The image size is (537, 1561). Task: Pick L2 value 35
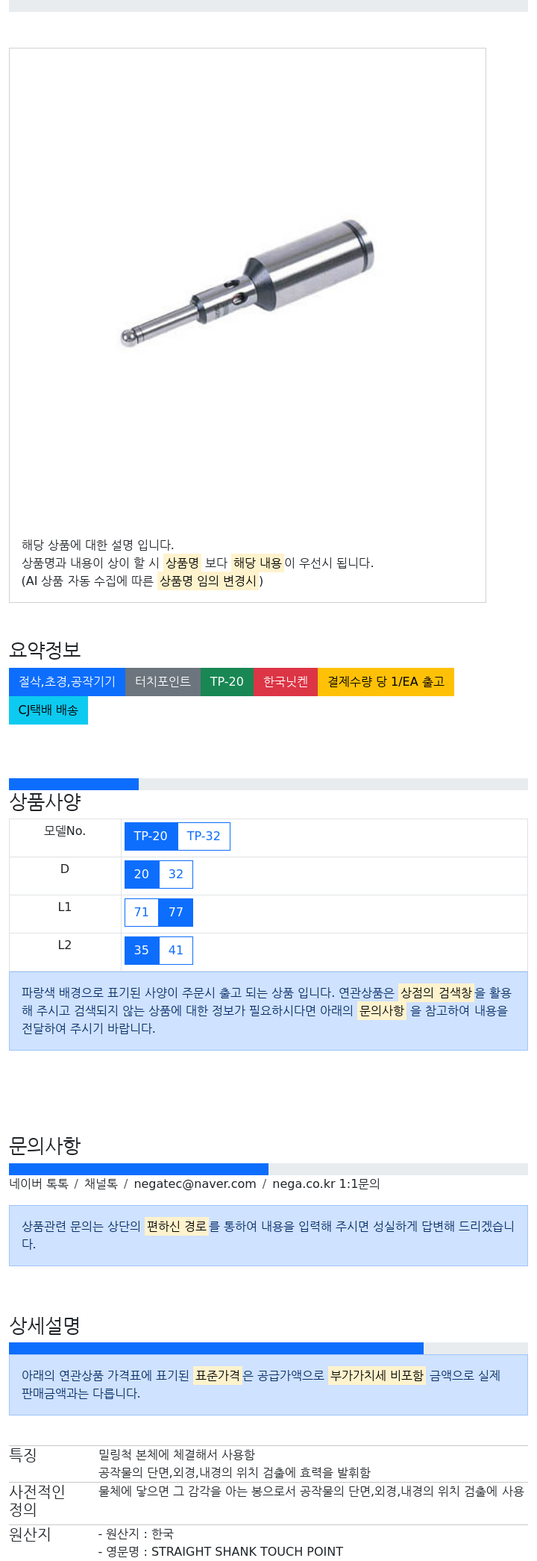pyautogui.click(x=142, y=951)
